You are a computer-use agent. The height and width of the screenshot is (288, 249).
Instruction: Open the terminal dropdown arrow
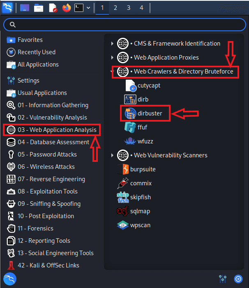88,8
